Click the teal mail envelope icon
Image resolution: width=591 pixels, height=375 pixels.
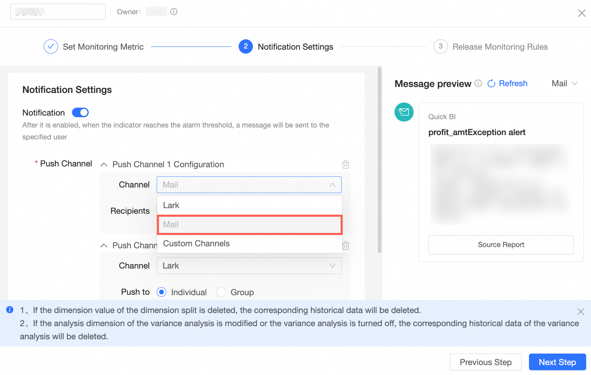click(404, 112)
